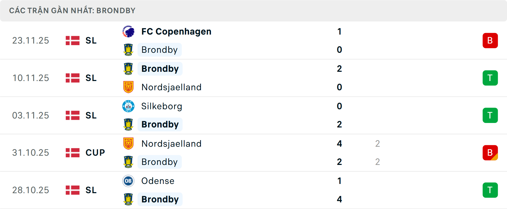Open the FC Copenhagen match details
This screenshot has width=507, height=209.
176,31
